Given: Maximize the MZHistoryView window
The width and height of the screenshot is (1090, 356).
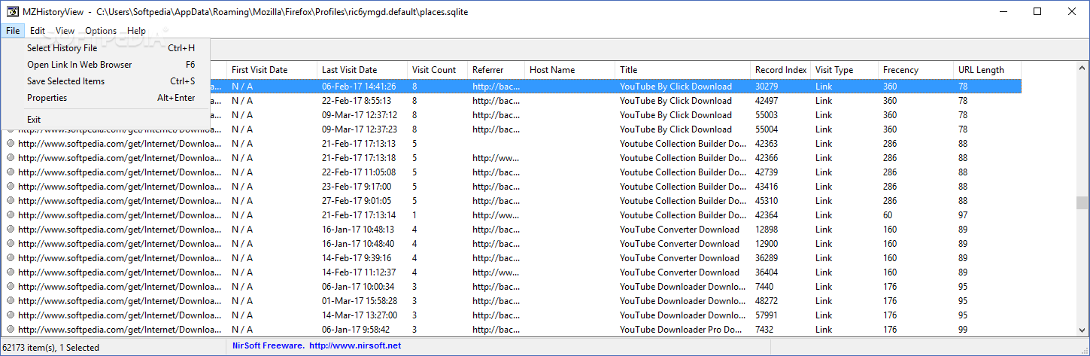Looking at the screenshot, I should [1037, 11].
